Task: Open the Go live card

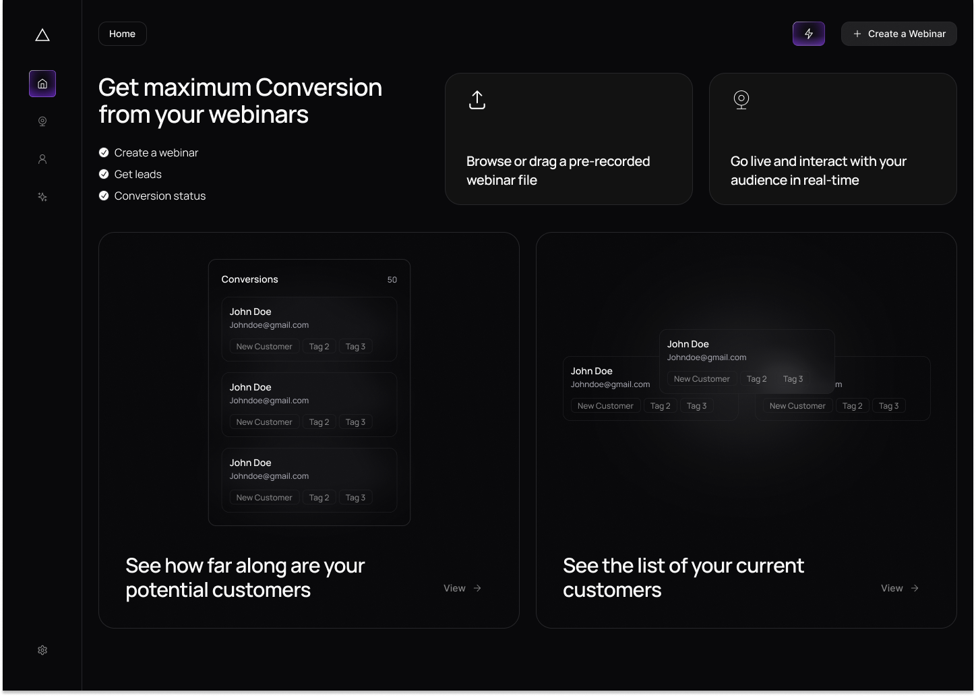Action: (x=832, y=139)
